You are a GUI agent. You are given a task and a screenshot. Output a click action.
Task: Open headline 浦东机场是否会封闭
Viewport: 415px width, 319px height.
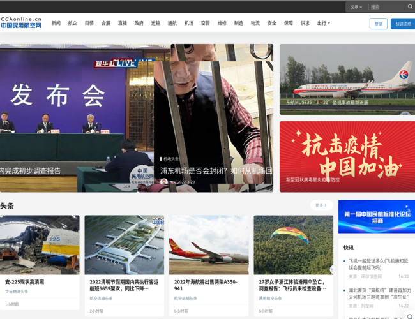216,170
